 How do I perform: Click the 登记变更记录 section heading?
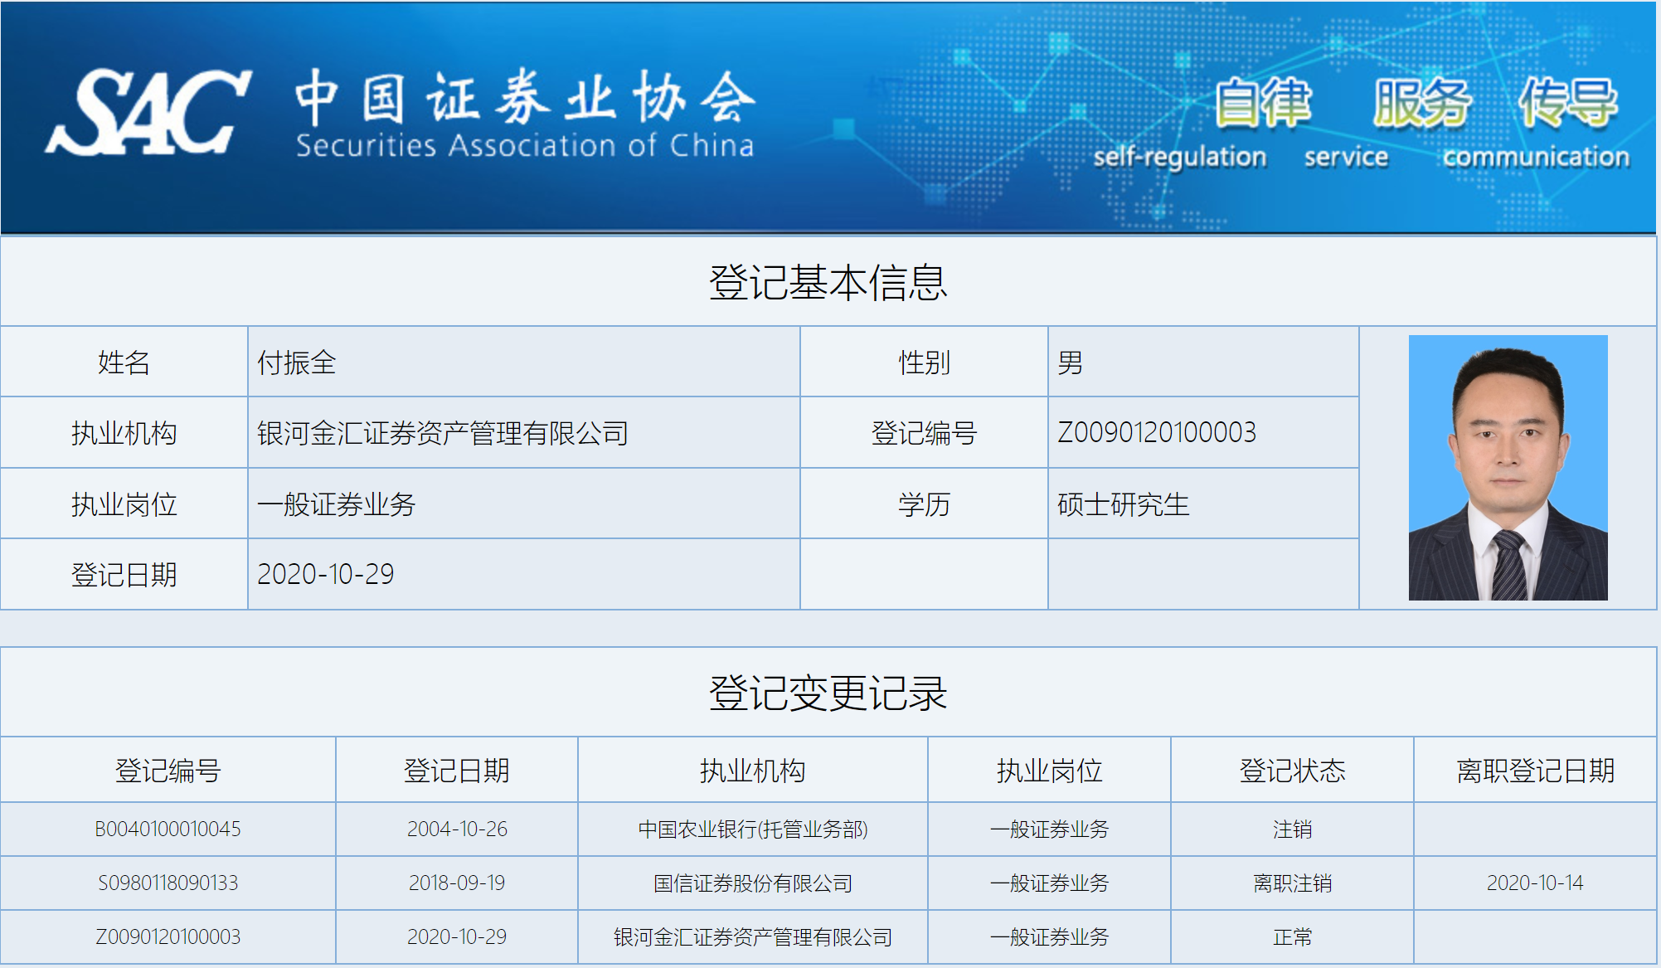828,693
